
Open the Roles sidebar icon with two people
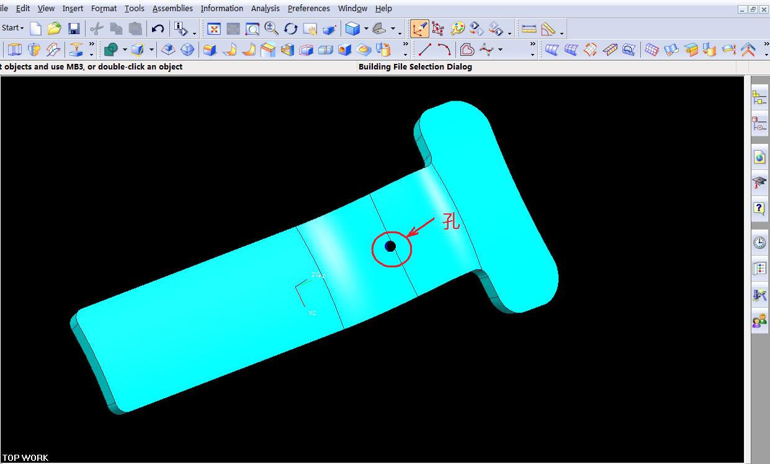759,321
